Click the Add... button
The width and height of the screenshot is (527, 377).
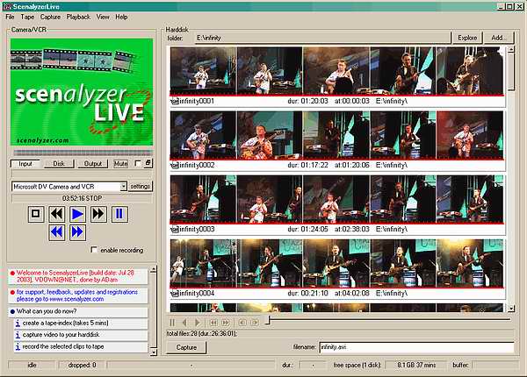[x=499, y=38]
